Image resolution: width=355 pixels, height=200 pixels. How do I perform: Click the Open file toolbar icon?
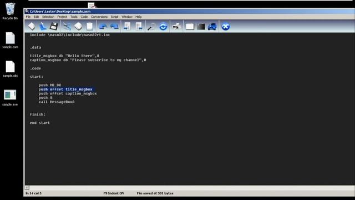point(43,26)
